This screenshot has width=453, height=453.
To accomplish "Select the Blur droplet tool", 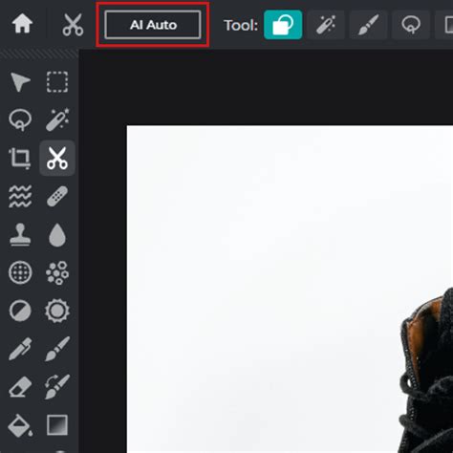I will 57,235.
